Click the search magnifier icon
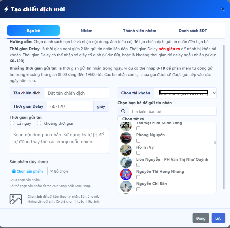 pyautogui.click(x=123, y=111)
